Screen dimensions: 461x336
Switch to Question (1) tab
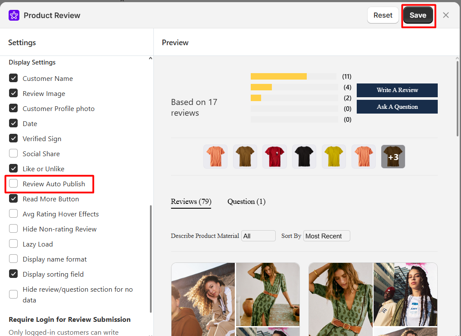click(246, 202)
